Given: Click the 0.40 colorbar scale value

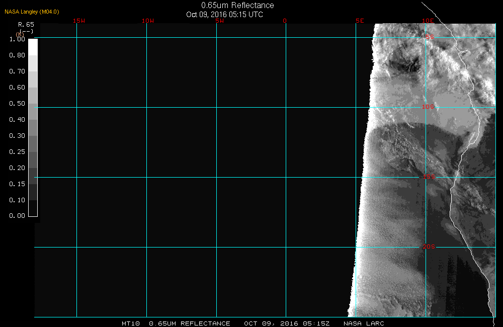Looking at the screenshot, I should 17,119.
